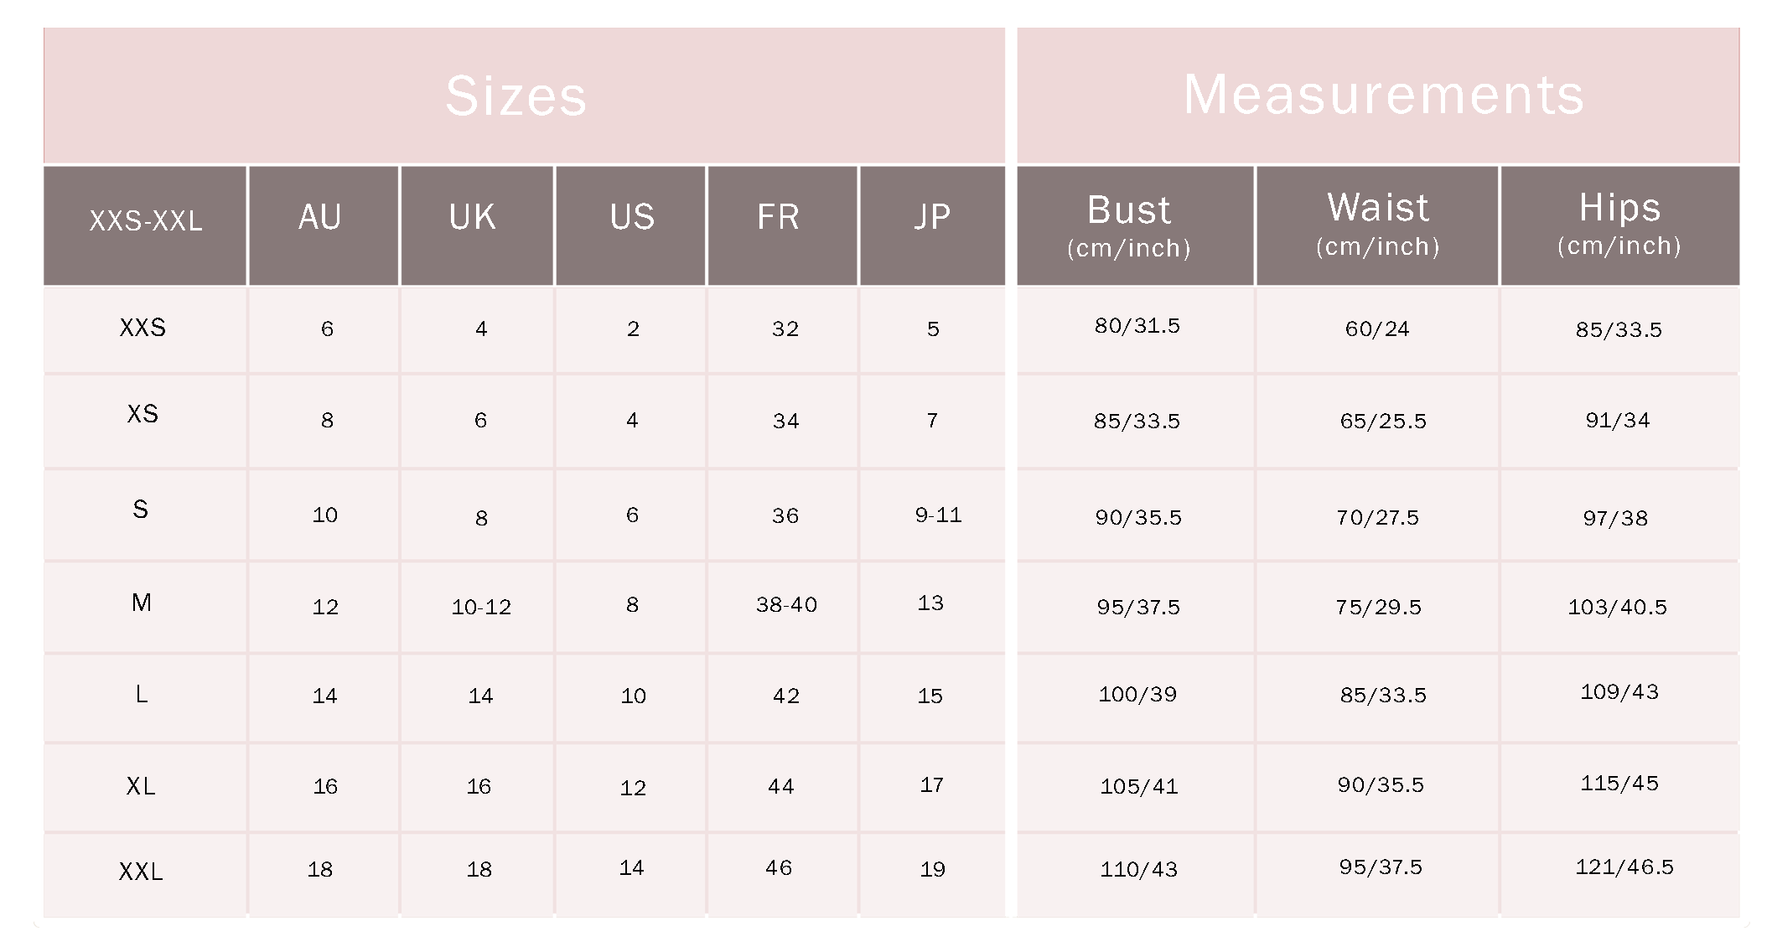Screen dimensions: 1772x947
Task: Select the JP column header
Action: click(x=932, y=225)
